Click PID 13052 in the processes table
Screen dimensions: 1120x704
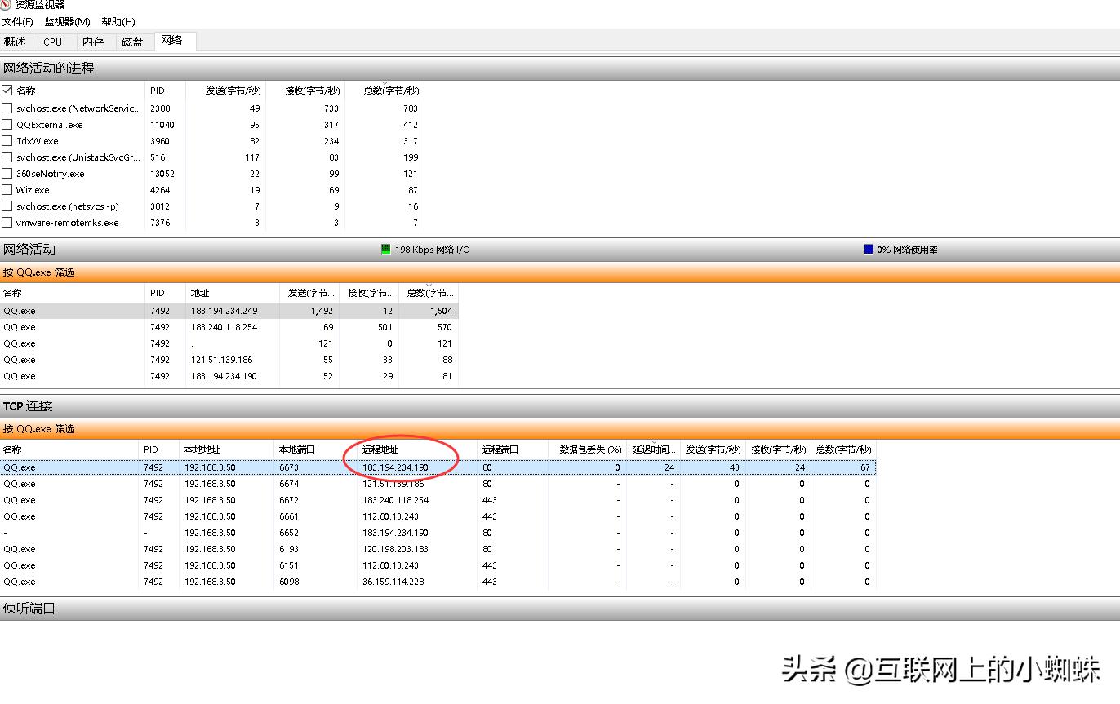click(x=162, y=174)
